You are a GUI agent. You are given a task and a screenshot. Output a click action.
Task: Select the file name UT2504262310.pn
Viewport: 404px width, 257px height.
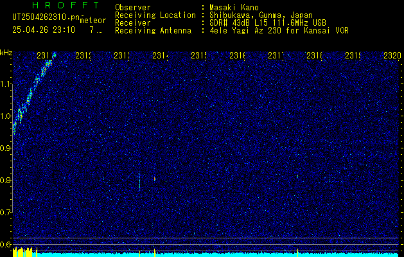click(x=46, y=17)
